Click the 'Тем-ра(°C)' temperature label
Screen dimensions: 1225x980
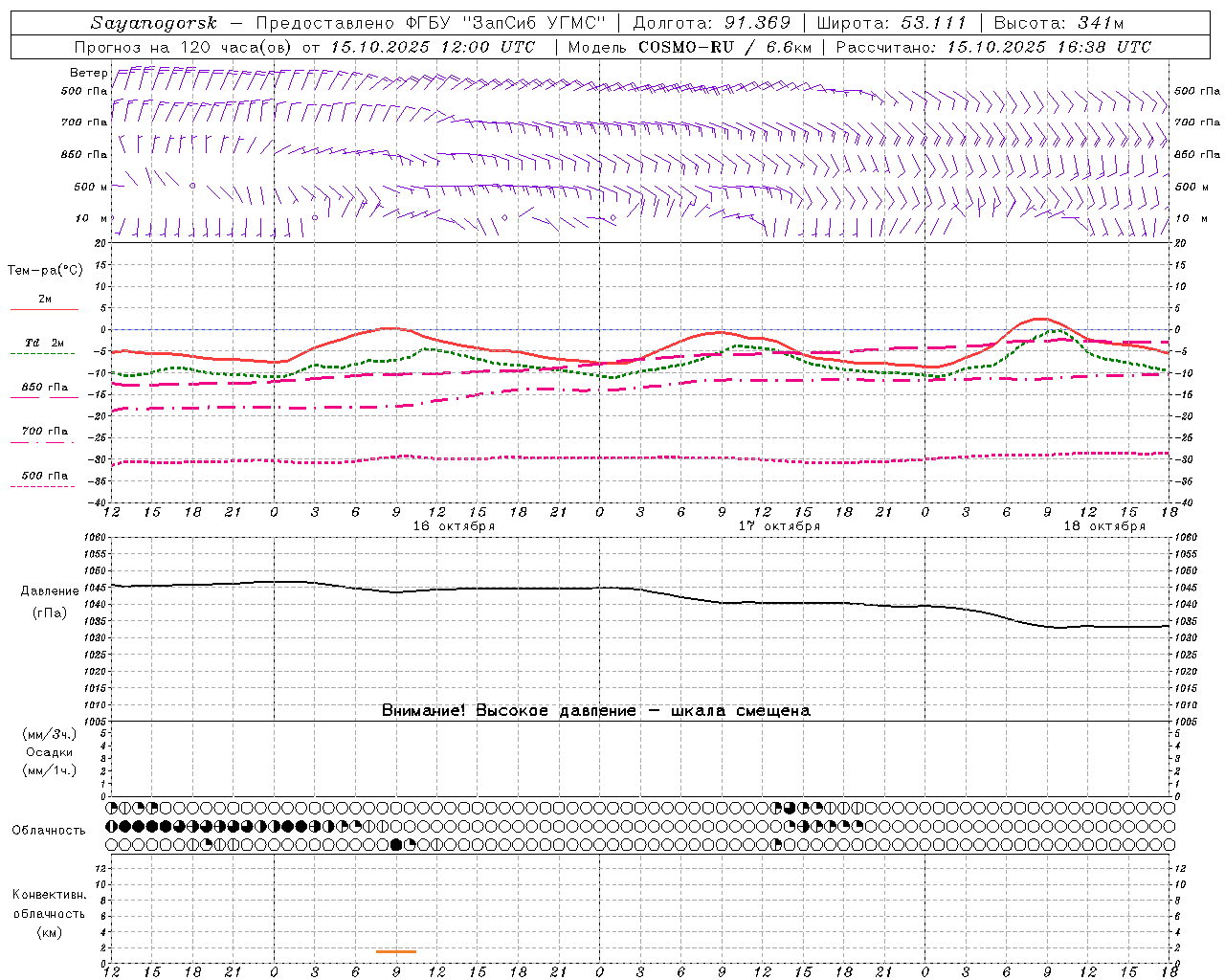[x=45, y=271]
